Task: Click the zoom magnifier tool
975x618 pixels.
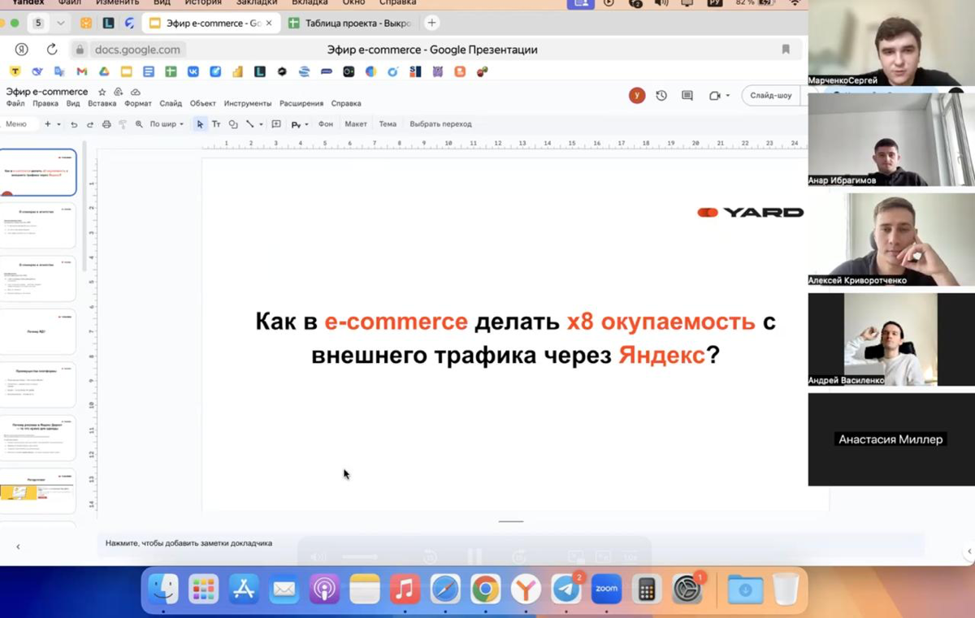Action: (139, 124)
